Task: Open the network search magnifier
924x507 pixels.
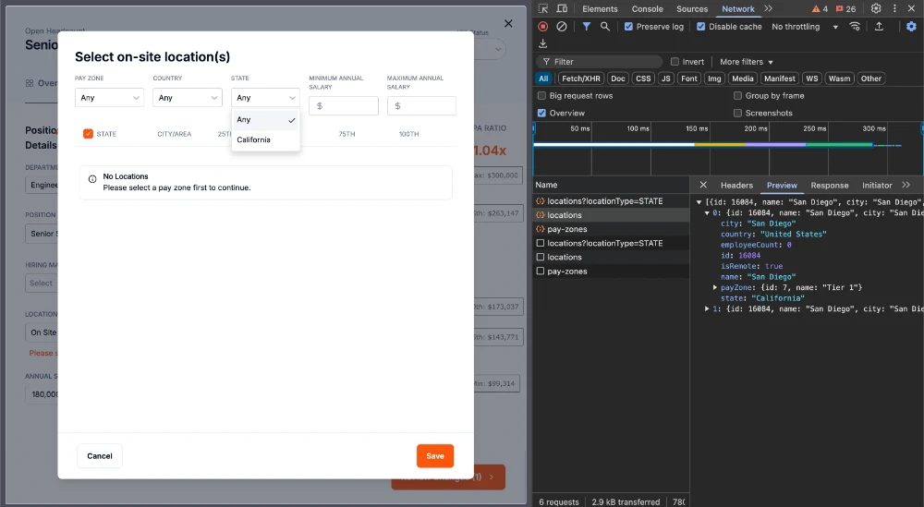Action: coord(605,27)
